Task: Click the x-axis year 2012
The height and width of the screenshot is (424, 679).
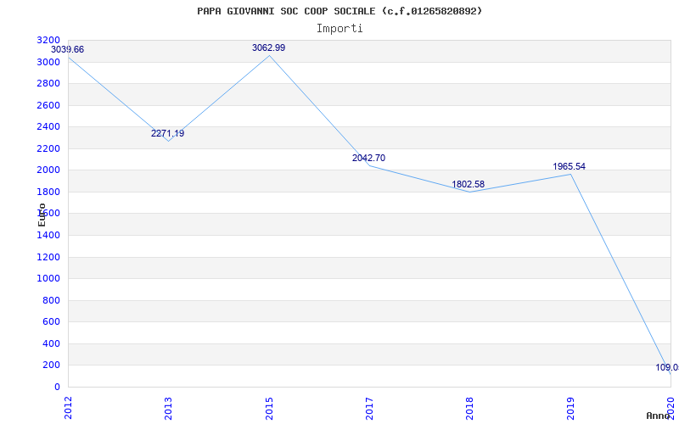Action: coord(68,408)
